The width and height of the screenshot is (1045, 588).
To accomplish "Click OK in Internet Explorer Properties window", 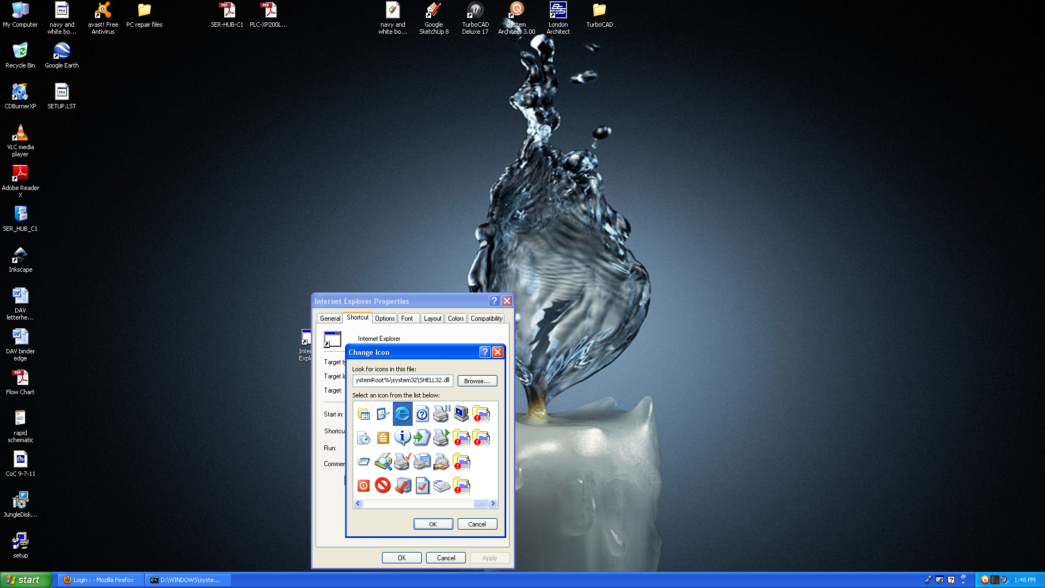I will 402,558.
